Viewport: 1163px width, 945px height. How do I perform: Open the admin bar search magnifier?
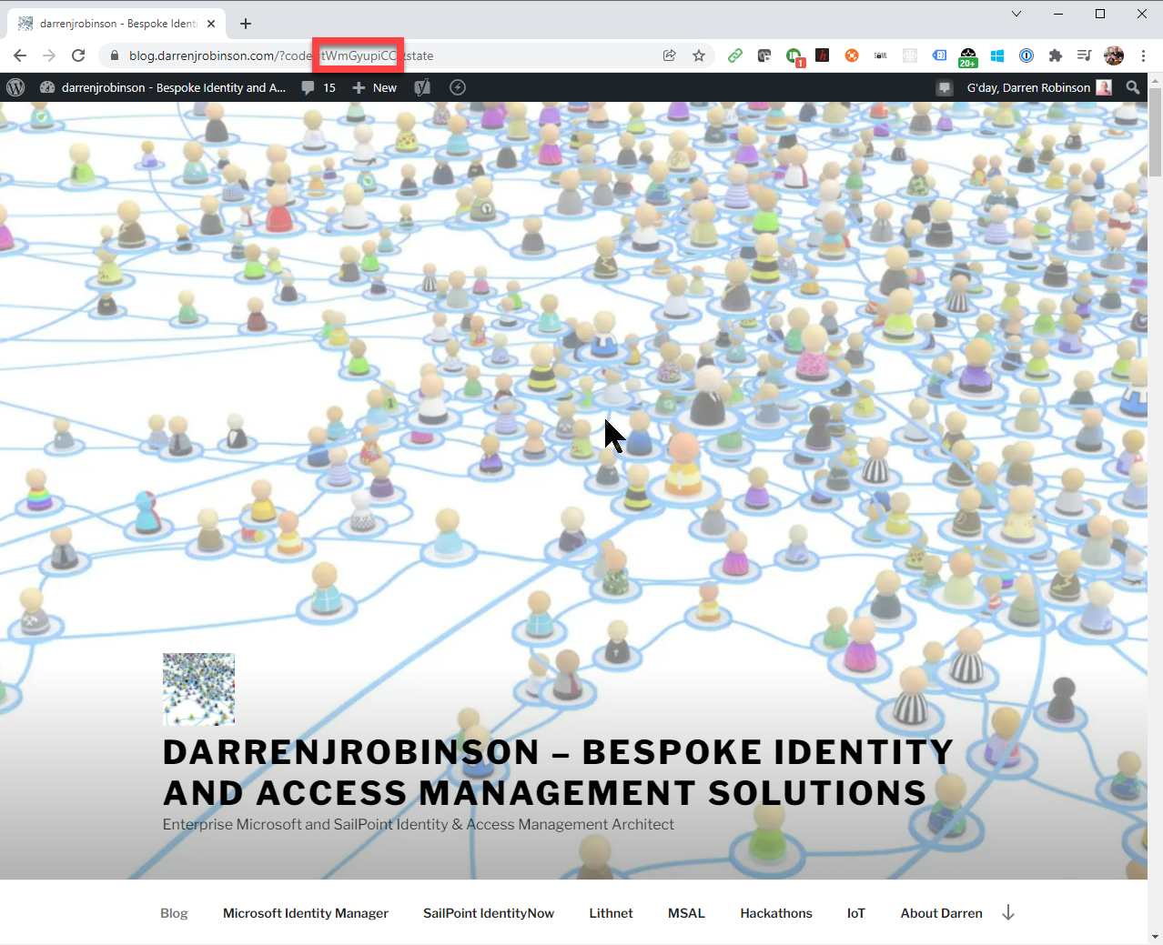tap(1132, 87)
